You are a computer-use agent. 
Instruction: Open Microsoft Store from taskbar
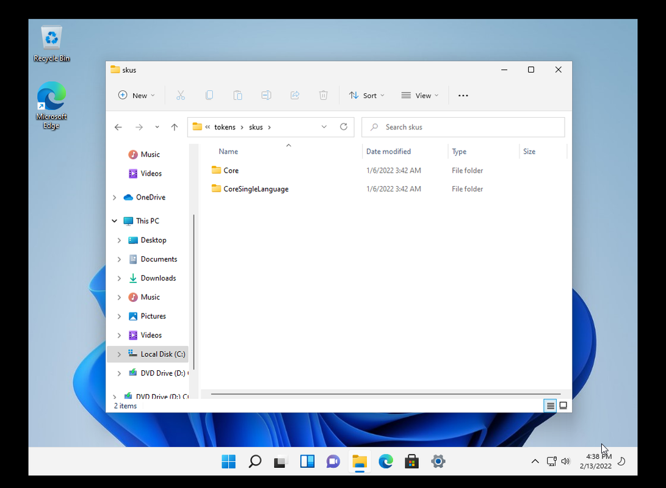[x=411, y=461]
